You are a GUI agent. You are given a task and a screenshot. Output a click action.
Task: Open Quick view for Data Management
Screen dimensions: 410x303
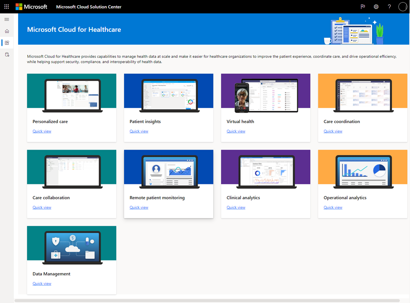(x=42, y=283)
